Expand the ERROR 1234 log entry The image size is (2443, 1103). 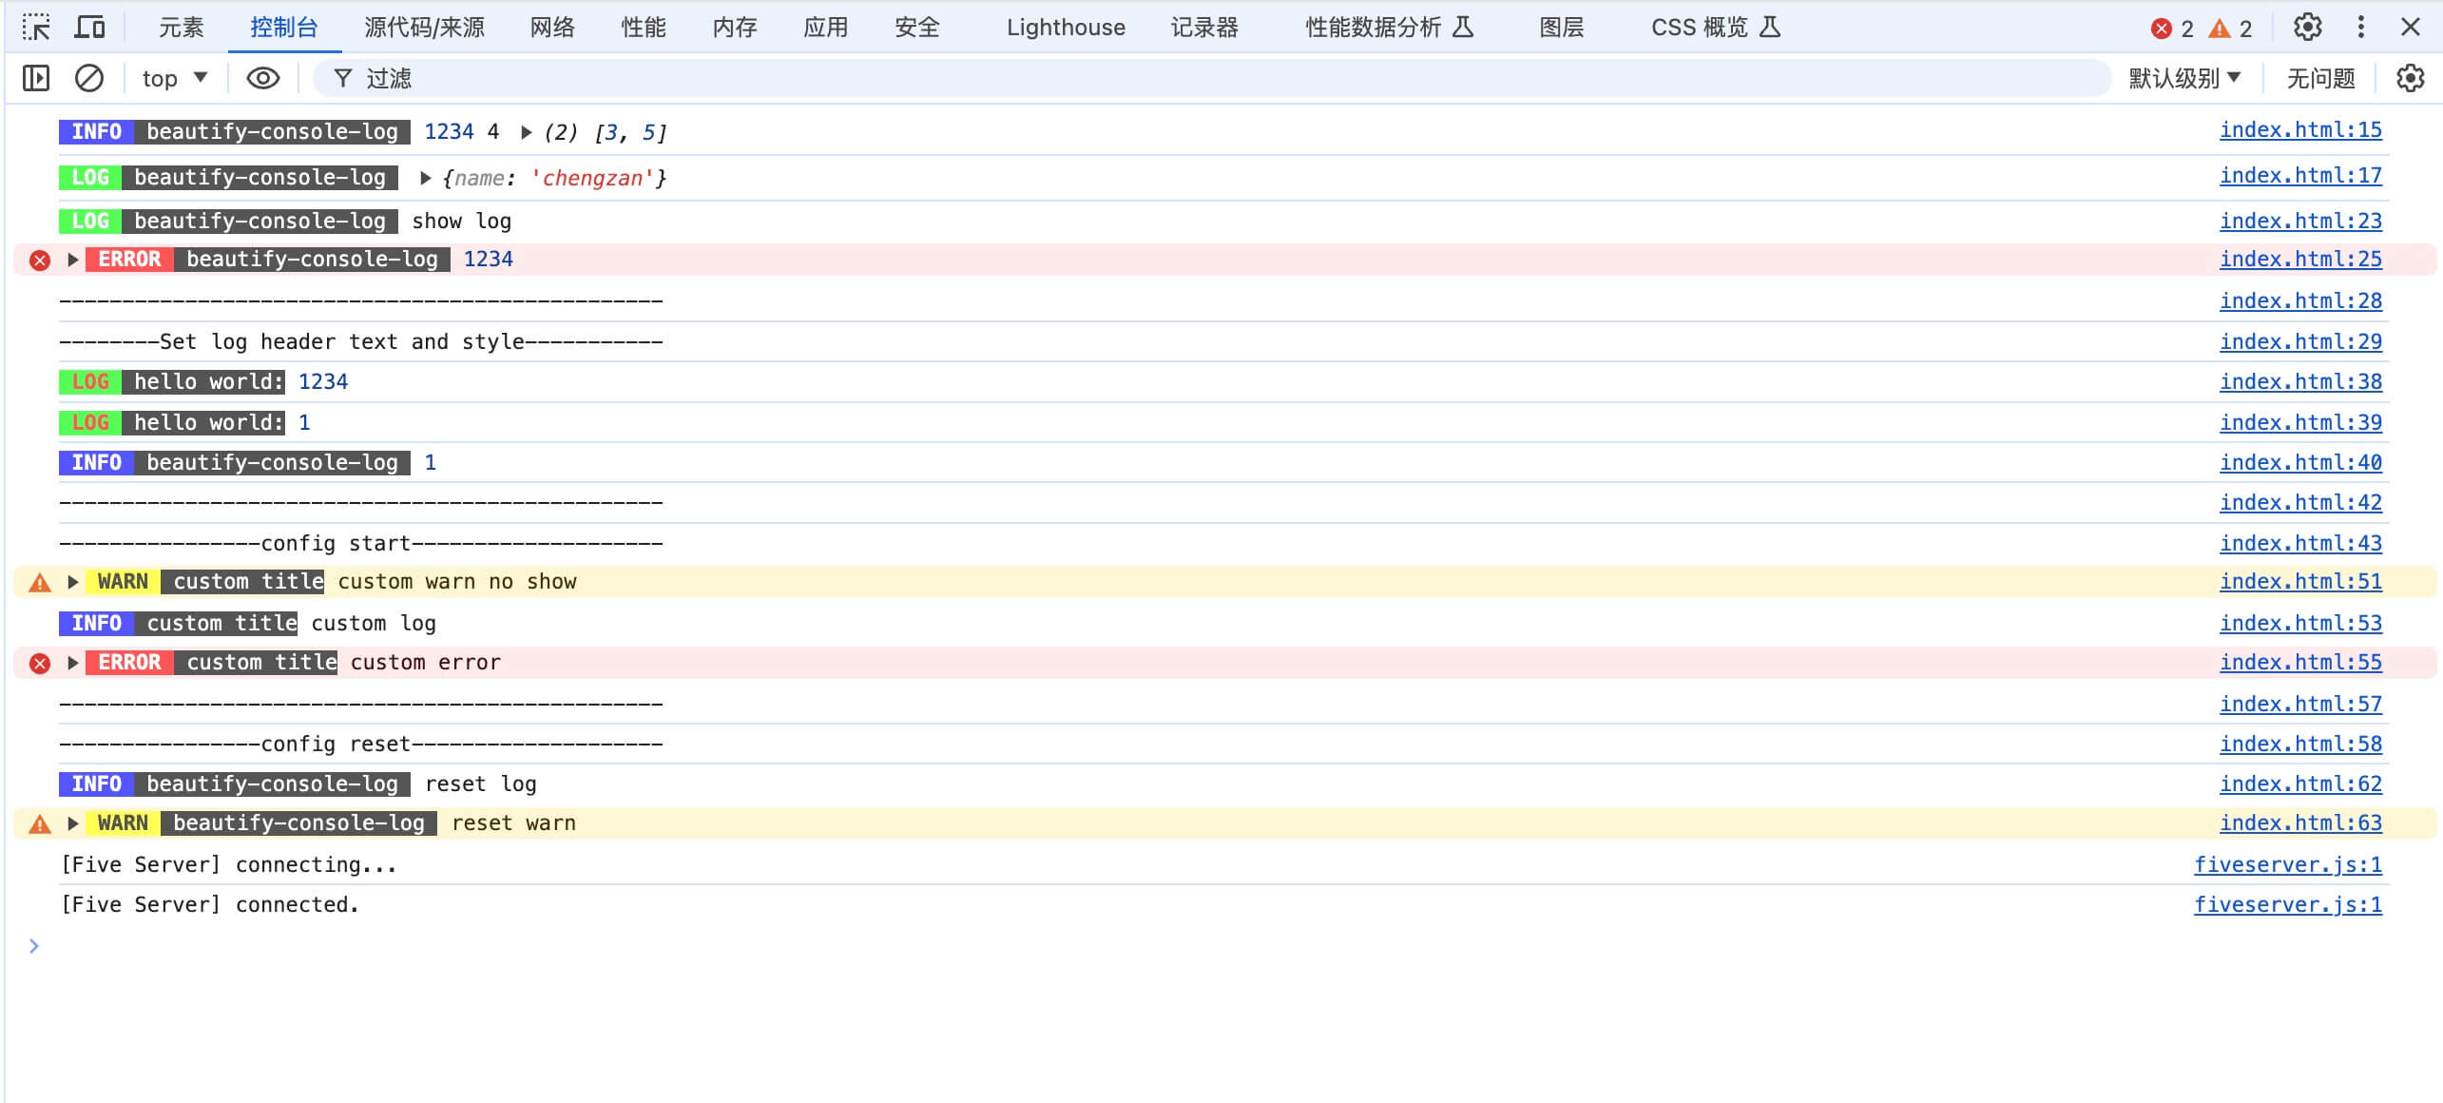73,260
